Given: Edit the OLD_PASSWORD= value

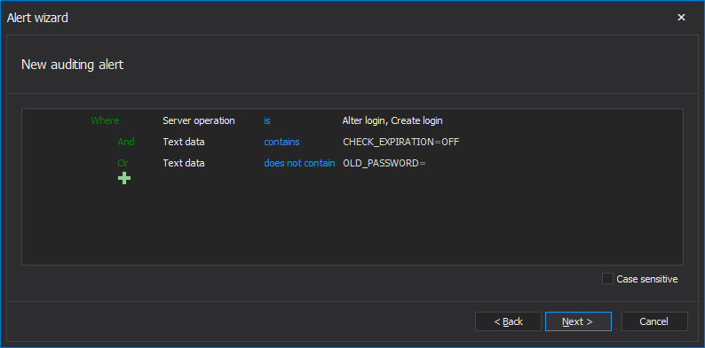Looking at the screenshot, I should pos(384,163).
